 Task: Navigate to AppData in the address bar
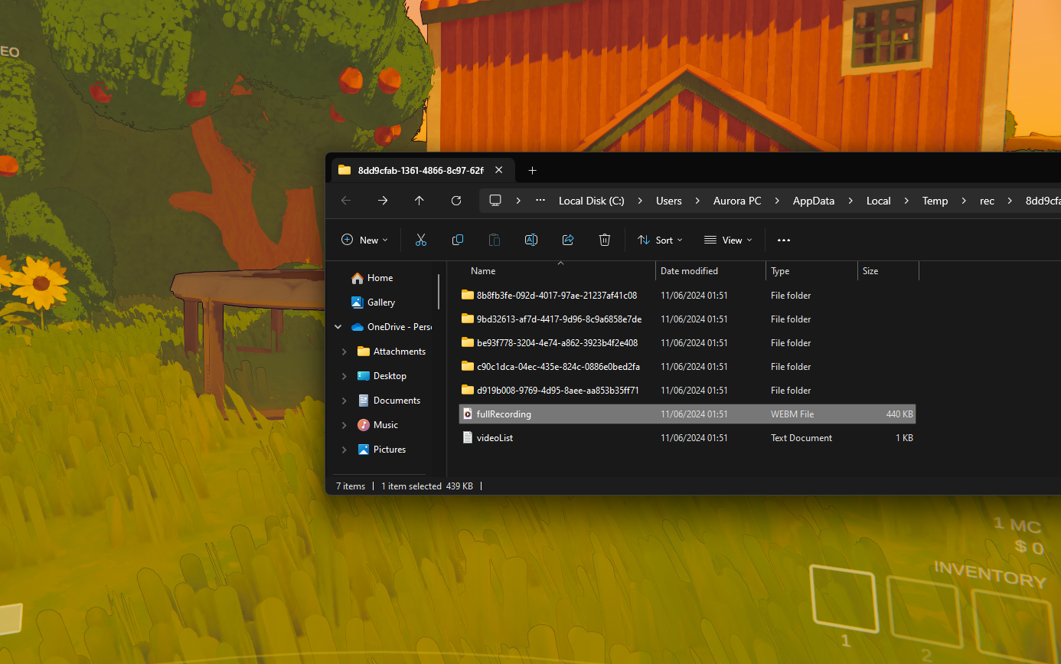click(814, 201)
